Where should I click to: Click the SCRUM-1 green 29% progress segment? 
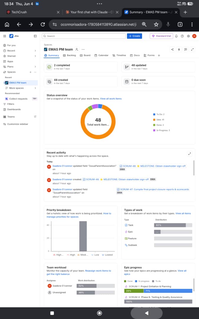134,291
